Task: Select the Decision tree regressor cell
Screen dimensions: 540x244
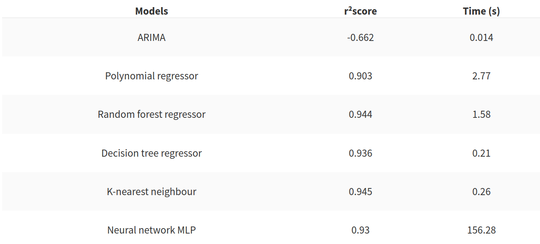Action: pyautogui.click(x=152, y=153)
